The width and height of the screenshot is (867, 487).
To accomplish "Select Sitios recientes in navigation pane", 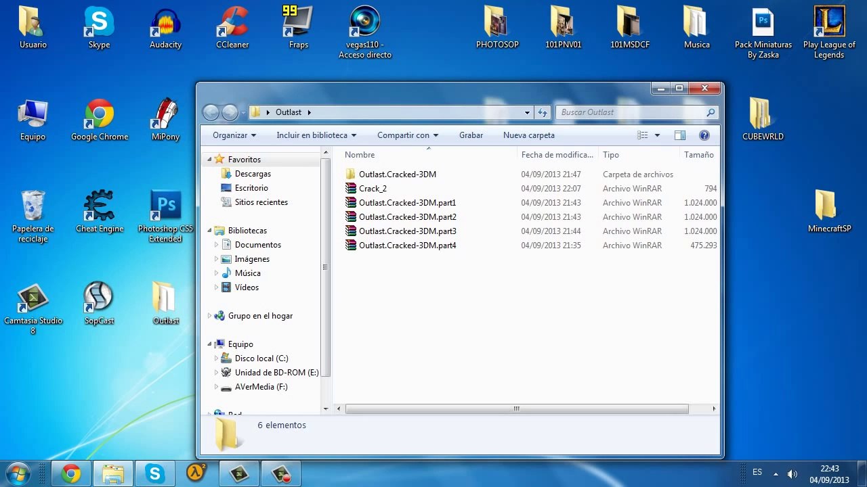I will pos(261,202).
